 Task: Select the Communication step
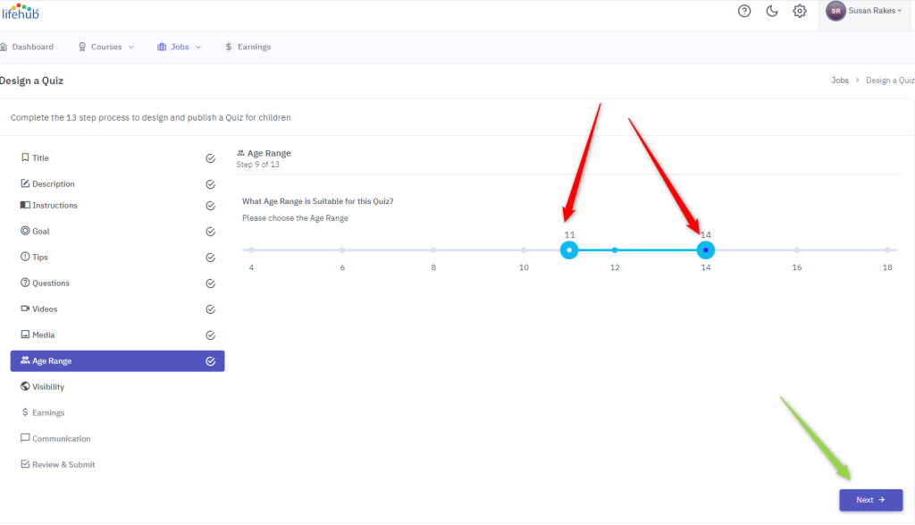[x=117, y=438]
